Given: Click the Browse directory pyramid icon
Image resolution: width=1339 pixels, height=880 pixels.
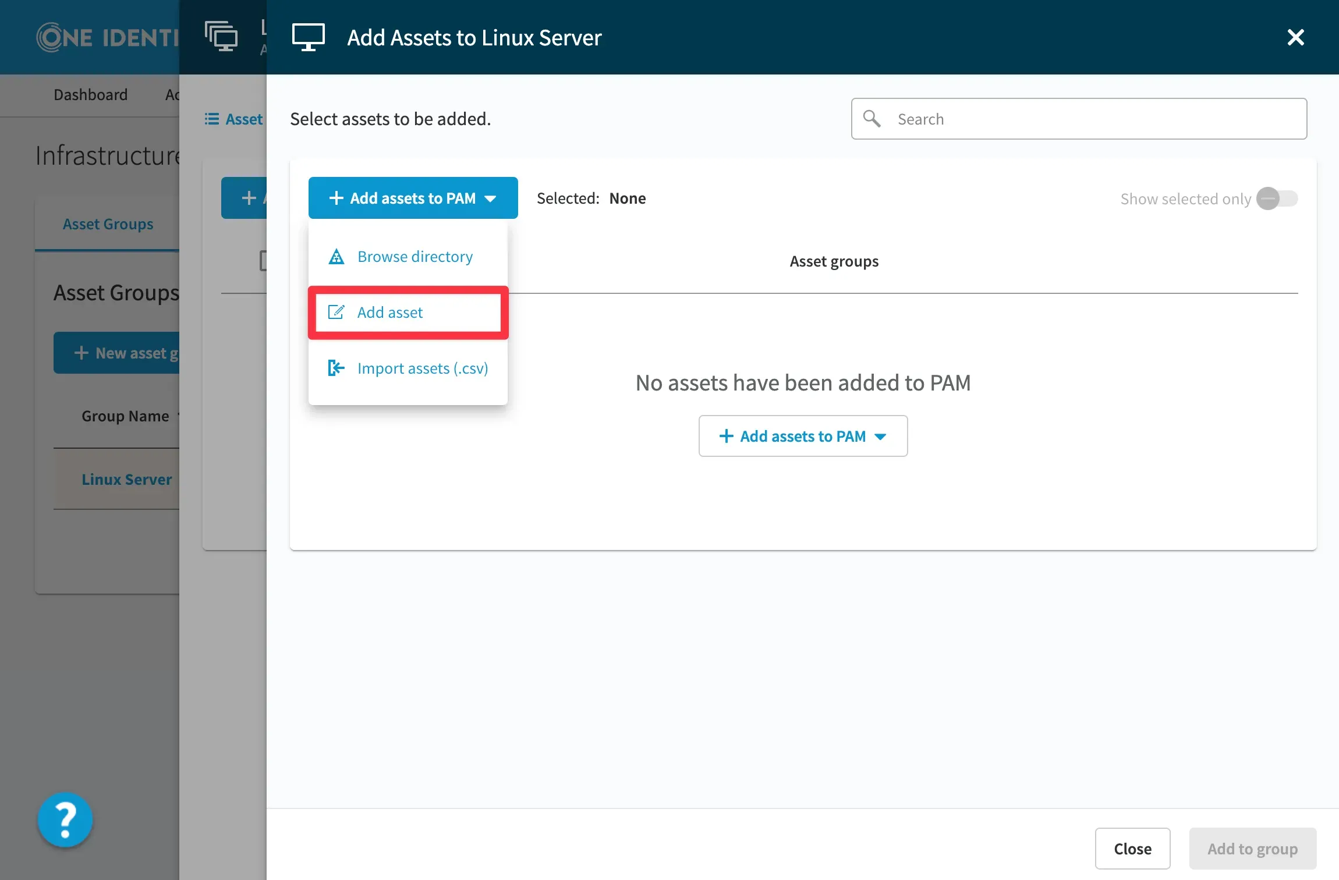Looking at the screenshot, I should point(336,257).
